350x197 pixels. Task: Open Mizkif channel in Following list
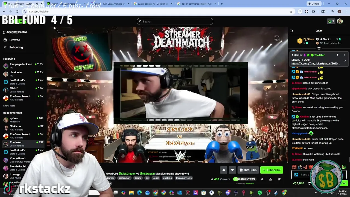click(23, 90)
